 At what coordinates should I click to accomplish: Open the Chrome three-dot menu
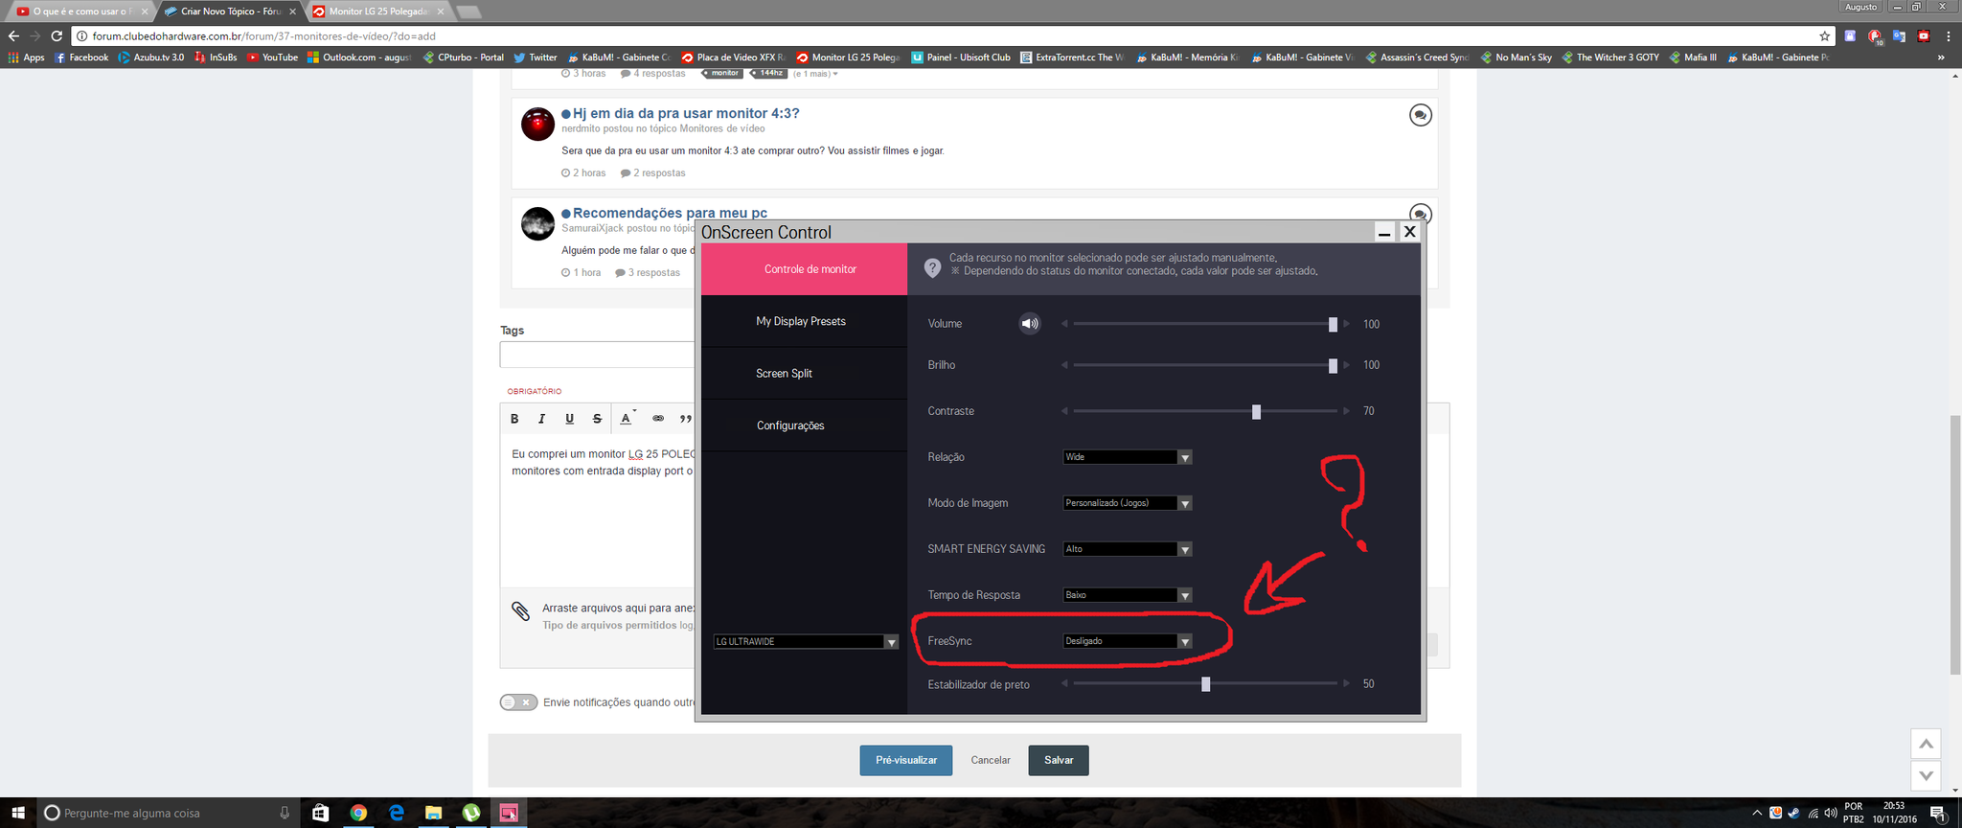point(1949,35)
